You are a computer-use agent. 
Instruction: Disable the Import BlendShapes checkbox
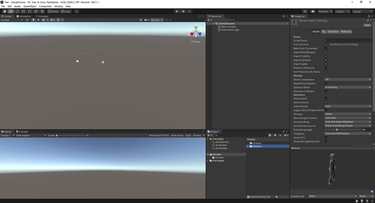[325, 52]
